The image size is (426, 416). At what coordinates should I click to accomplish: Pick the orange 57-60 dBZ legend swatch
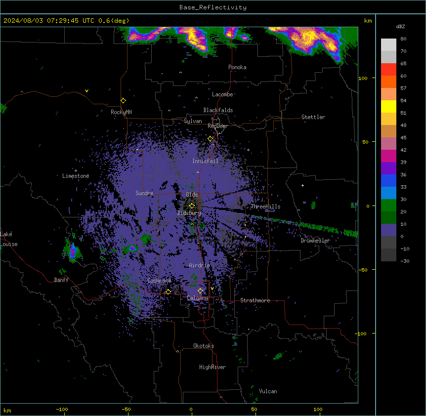(388, 82)
